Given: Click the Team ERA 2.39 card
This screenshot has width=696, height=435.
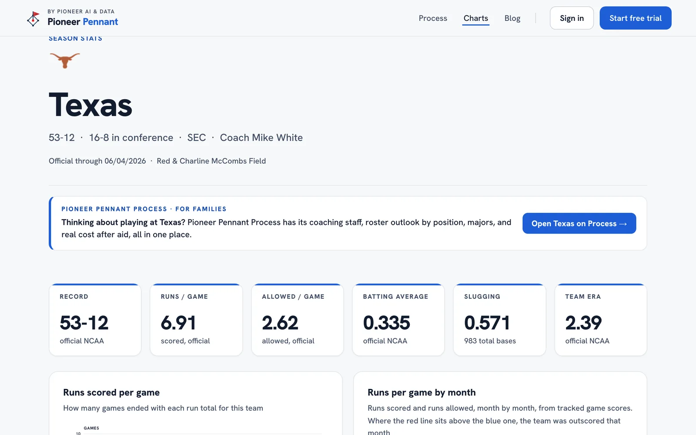Looking at the screenshot, I should point(601,320).
